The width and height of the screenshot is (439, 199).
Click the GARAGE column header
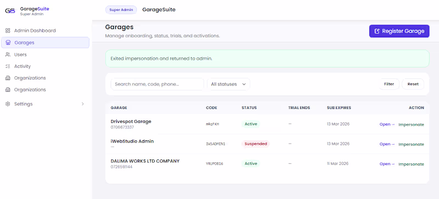[x=119, y=108]
